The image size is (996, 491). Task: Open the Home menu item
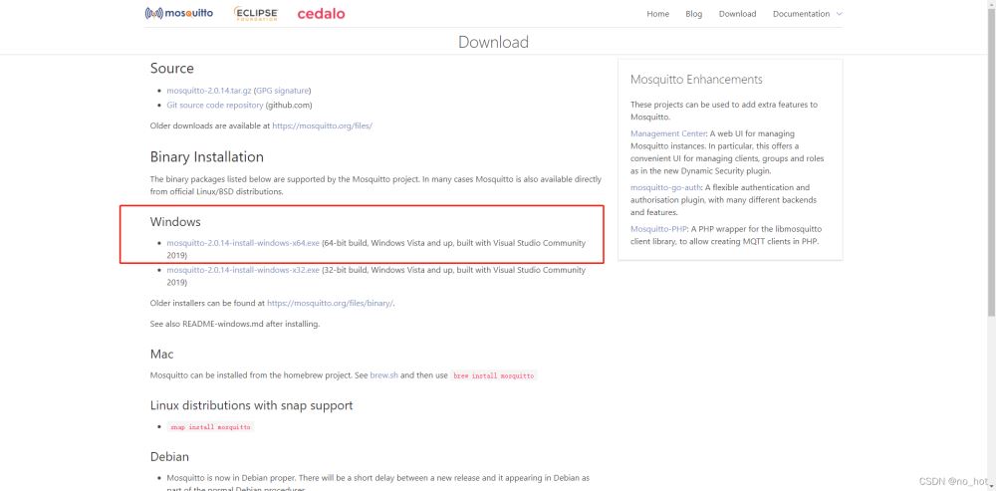[x=657, y=14]
